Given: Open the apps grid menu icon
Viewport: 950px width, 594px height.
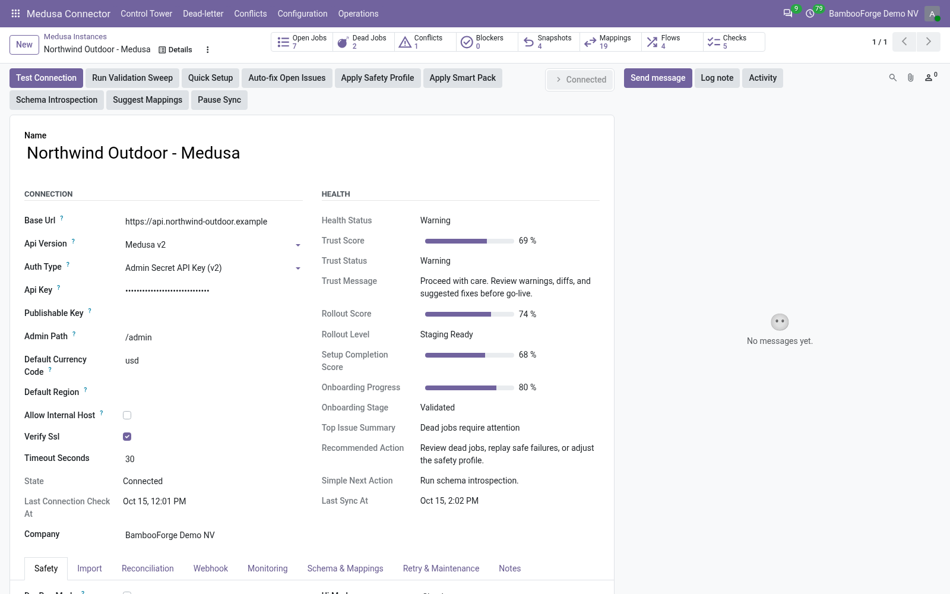Looking at the screenshot, I should coord(15,13).
